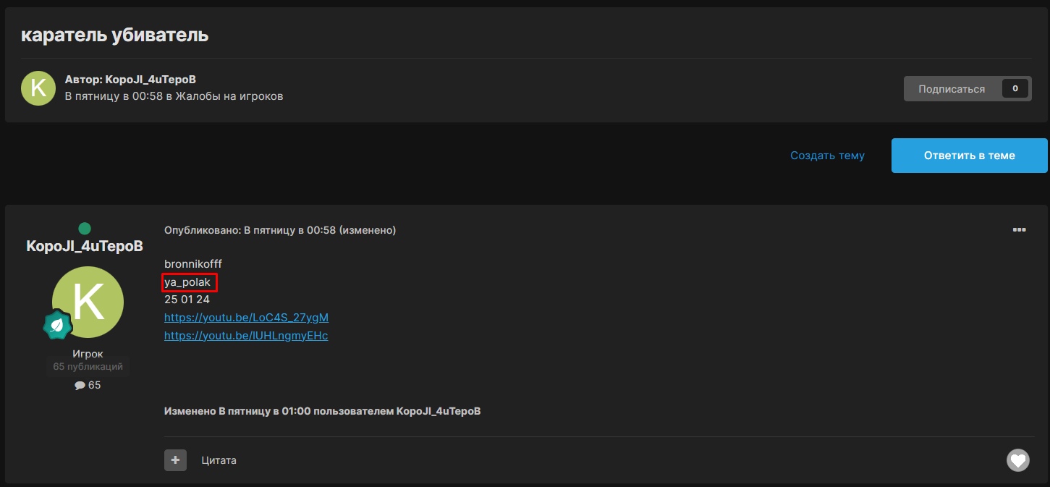Subscribe to the topic with Подписаться
Image resolution: width=1050 pixels, height=487 pixels.
(951, 89)
